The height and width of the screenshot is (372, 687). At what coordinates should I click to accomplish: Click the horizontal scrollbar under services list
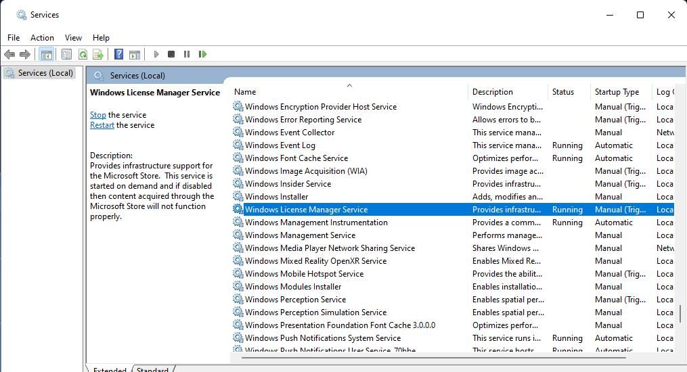[433, 358]
